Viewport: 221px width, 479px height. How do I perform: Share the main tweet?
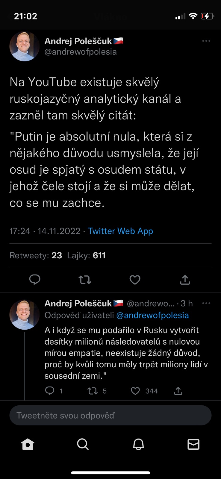tap(185, 280)
